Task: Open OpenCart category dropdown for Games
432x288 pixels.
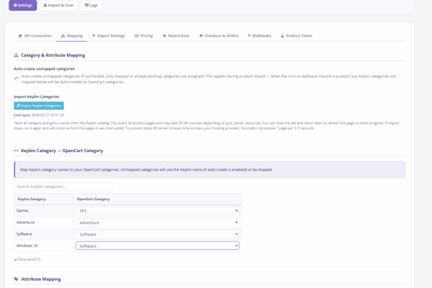Action: [x=158, y=210]
